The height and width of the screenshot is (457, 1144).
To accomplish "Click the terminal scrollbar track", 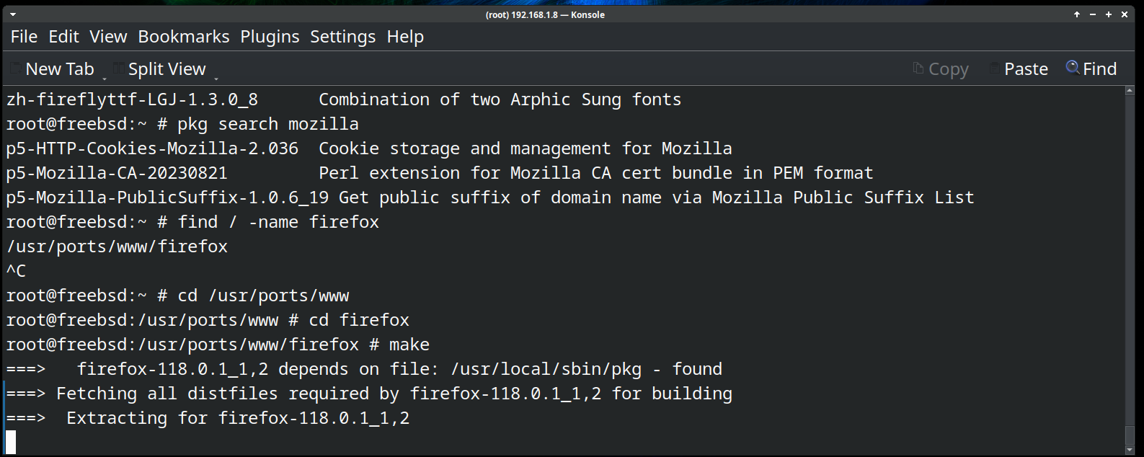I will click(x=1130, y=259).
